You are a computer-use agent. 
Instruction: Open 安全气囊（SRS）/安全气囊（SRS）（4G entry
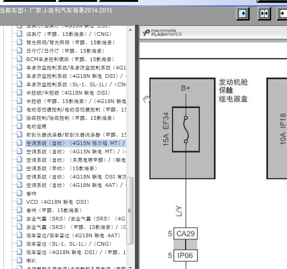[x=76, y=219]
